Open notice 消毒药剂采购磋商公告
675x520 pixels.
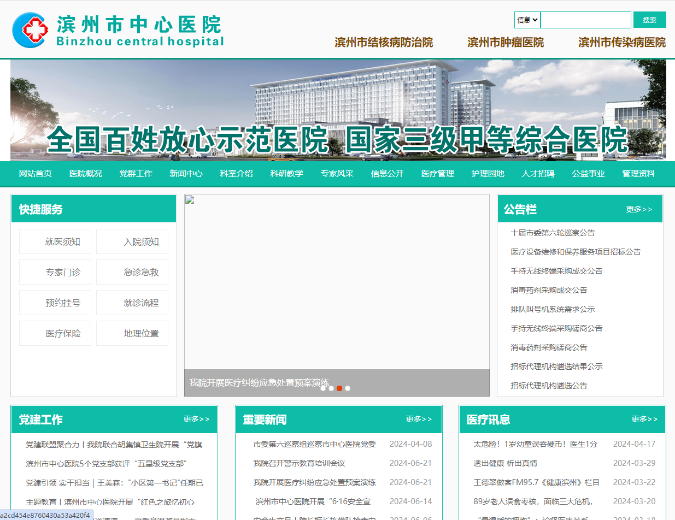click(x=549, y=347)
